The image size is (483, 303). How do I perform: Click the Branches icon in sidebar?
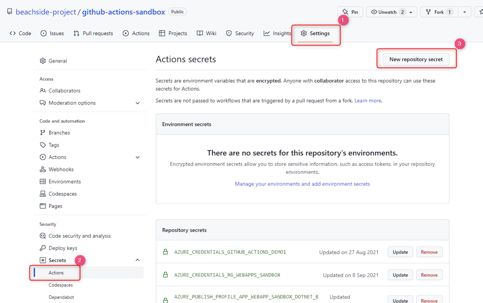pos(43,133)
